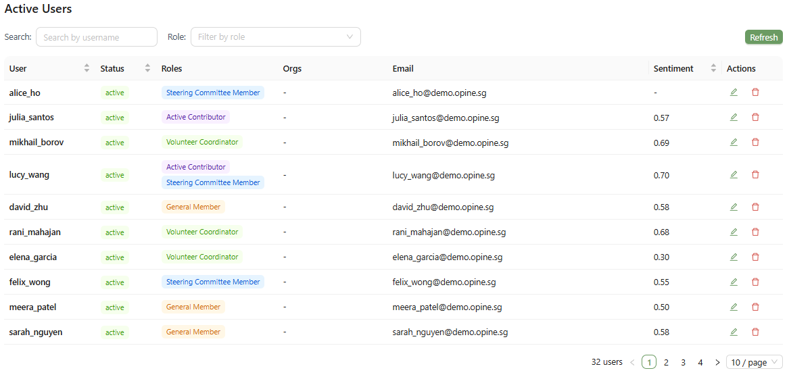Remove lucy_wang using the red trash icon
Screen dimensions: 789x377
[x=755, y=174]
